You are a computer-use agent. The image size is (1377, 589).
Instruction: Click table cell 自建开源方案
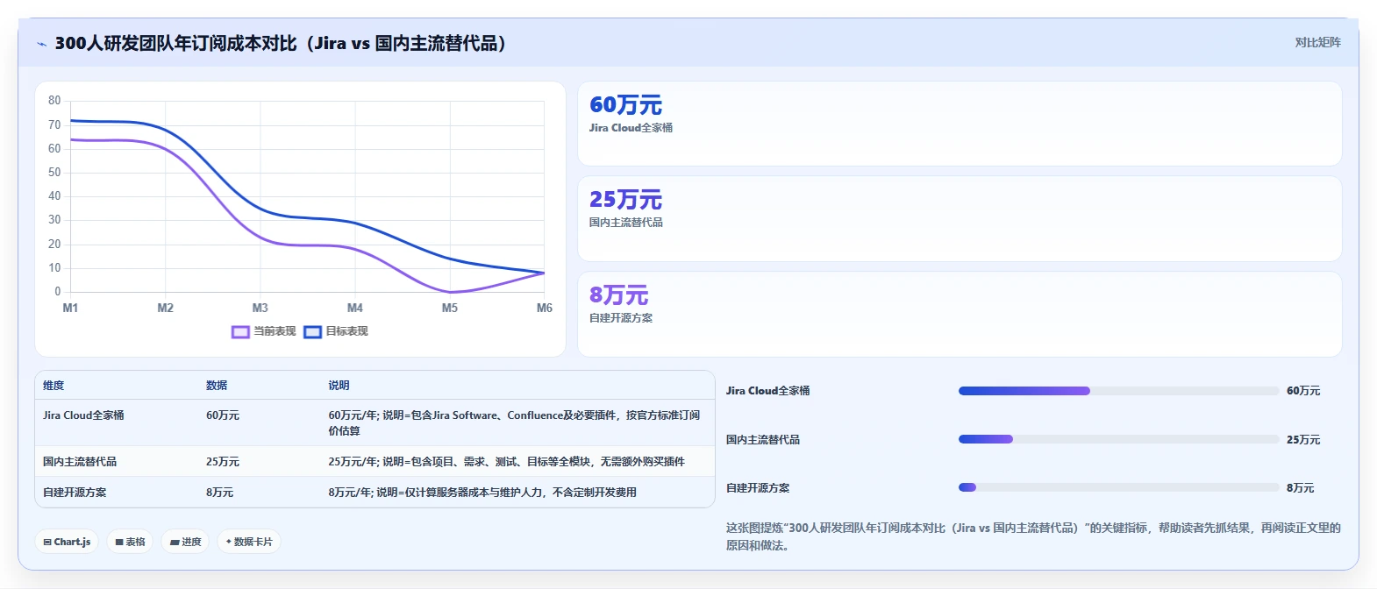pyautogui.click(x=75, y=493)
